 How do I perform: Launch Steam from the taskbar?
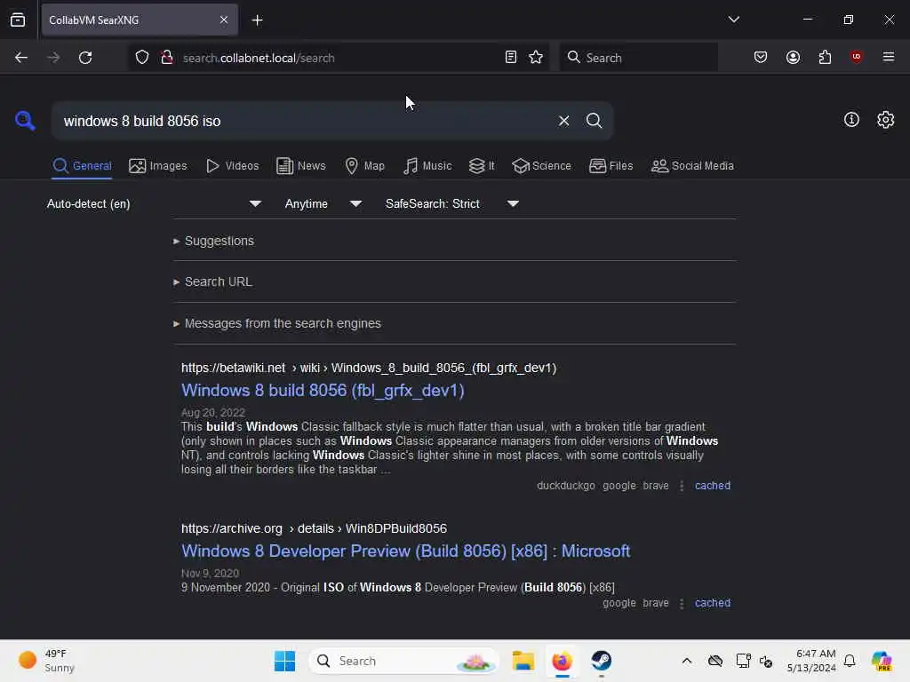(602, 661)
